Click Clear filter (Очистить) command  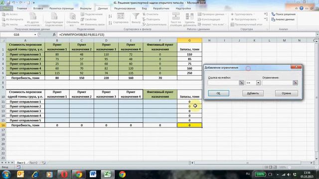click(150, 14)
